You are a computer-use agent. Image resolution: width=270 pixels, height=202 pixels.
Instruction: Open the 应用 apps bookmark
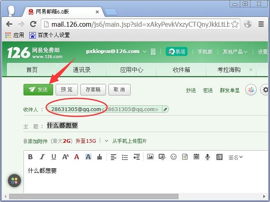pos(14,35)
